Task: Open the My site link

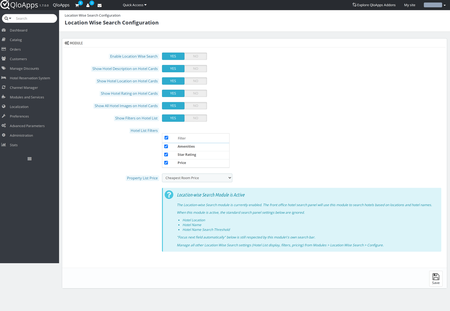Action: pyautogui.click(x=410, y=5)
